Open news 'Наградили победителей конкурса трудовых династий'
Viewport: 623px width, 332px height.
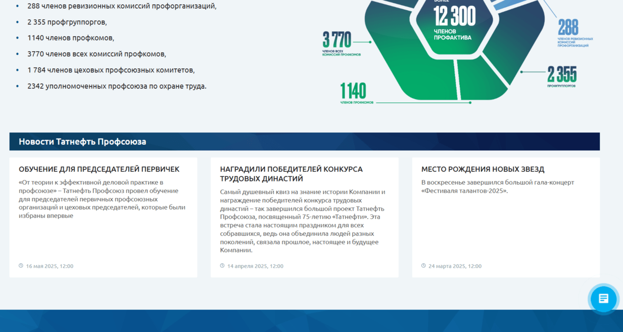pyautogui.click(x=291, y=174)
